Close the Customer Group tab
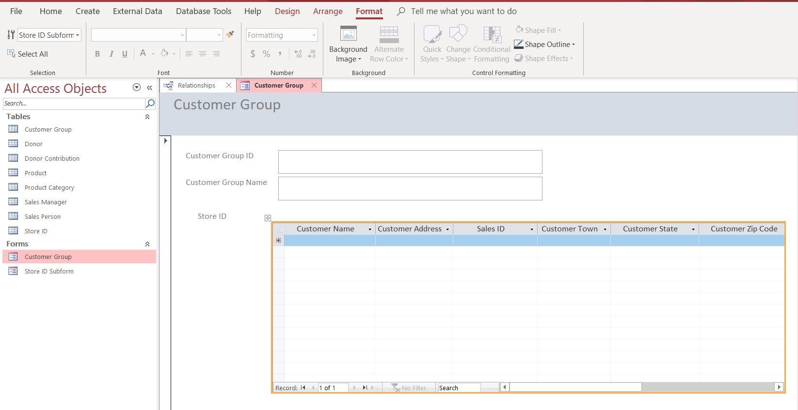The width and height of the screenshot is (798, 410). (x=314, y=85)
